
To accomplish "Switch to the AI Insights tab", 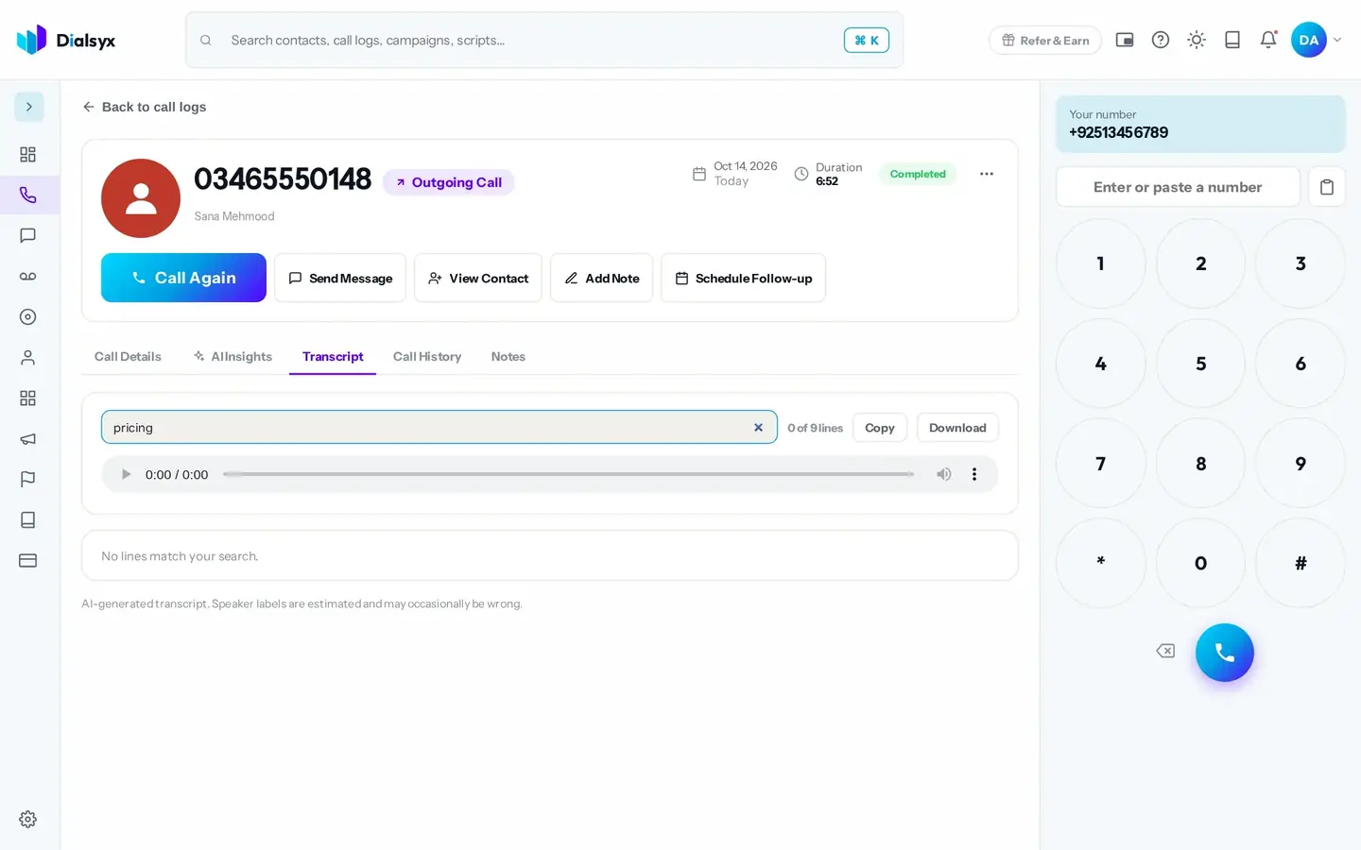I will [x=233, y=356].
